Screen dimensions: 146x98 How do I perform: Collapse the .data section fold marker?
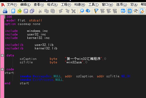point(2,56)
